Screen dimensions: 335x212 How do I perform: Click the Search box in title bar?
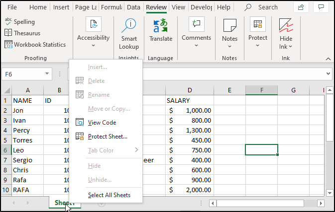(268, 7)
